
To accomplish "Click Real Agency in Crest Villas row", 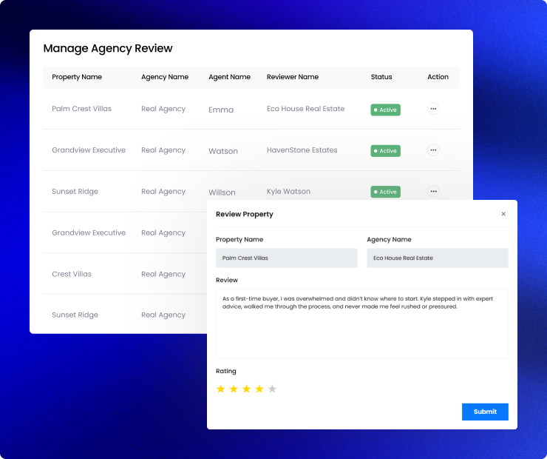I will click(163, 274).
